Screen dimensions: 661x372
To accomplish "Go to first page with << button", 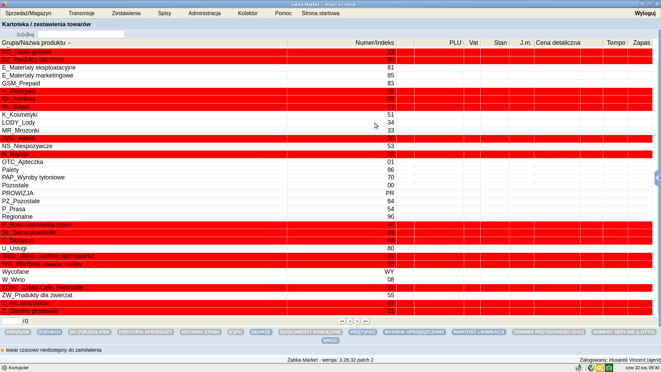I will click(x=342, y=321).
